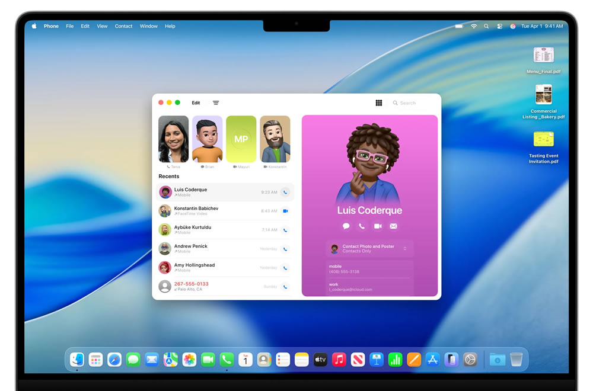This screenshot has height=391, width=593.
Task: Open Menu_Final.pdf on the desktop
Action: coord(543,56)
